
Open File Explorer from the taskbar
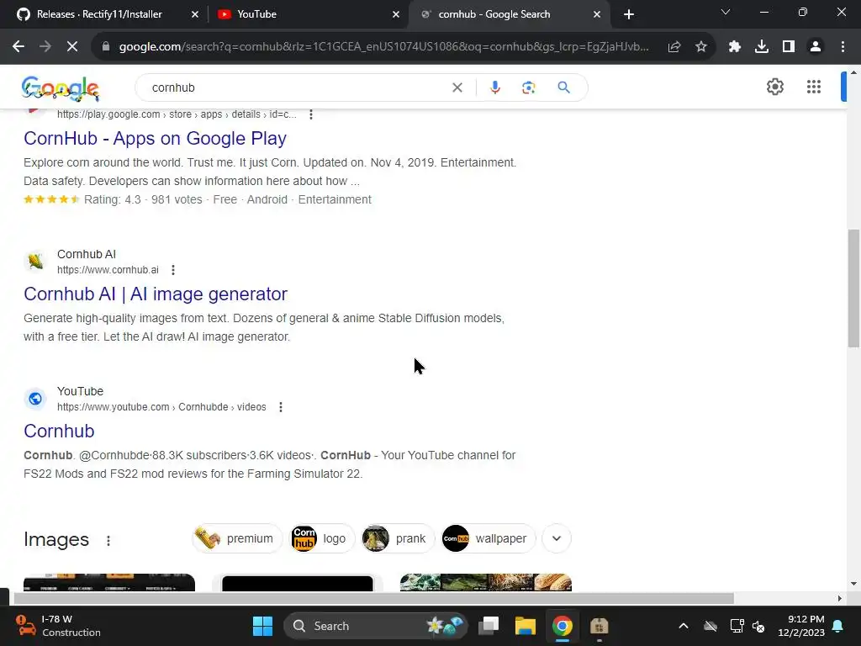click(525, 626)
